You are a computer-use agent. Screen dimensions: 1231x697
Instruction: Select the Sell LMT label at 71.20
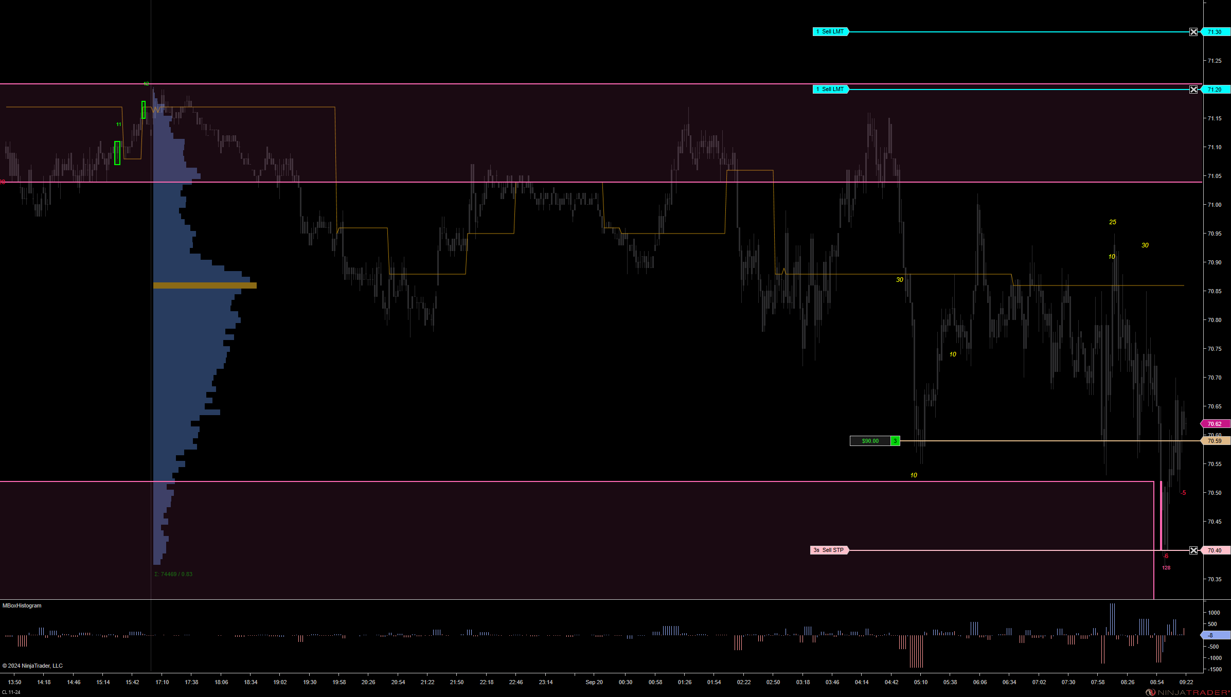830,90
